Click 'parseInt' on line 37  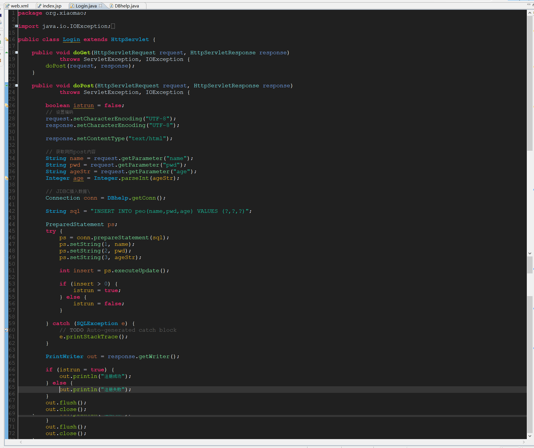(x=135, y=178)
